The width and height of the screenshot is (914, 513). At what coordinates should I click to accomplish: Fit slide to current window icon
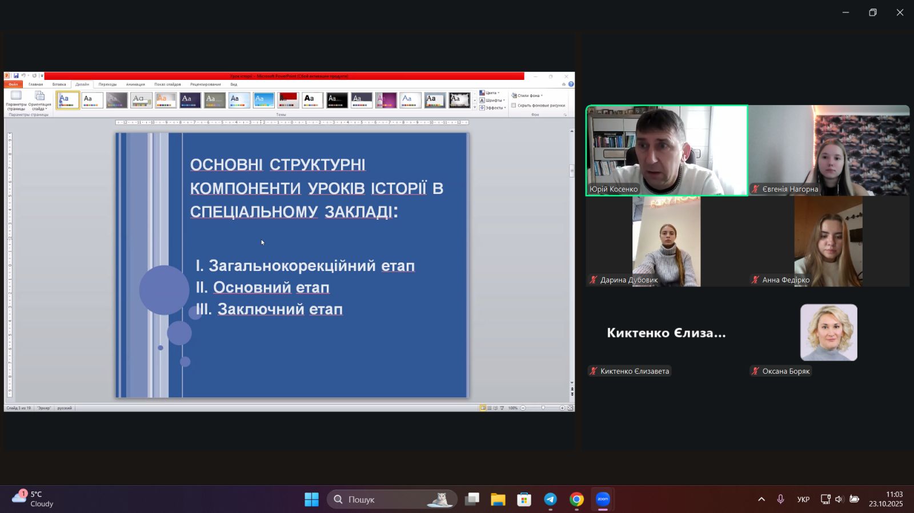pyautogui.click(x=570, y=408)
